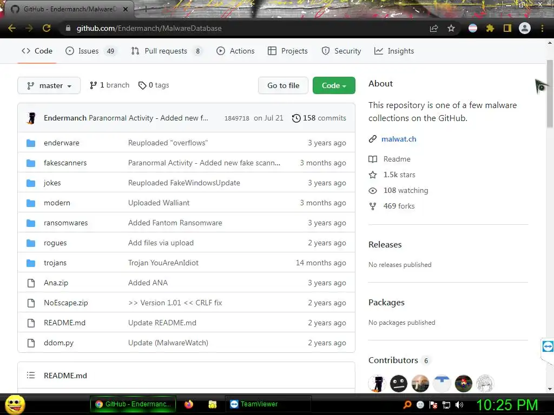Open the Chrome three-dot menu

(x=542, y=28)
